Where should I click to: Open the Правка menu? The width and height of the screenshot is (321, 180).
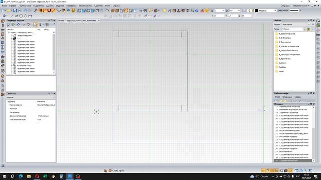tap(13, 6)
